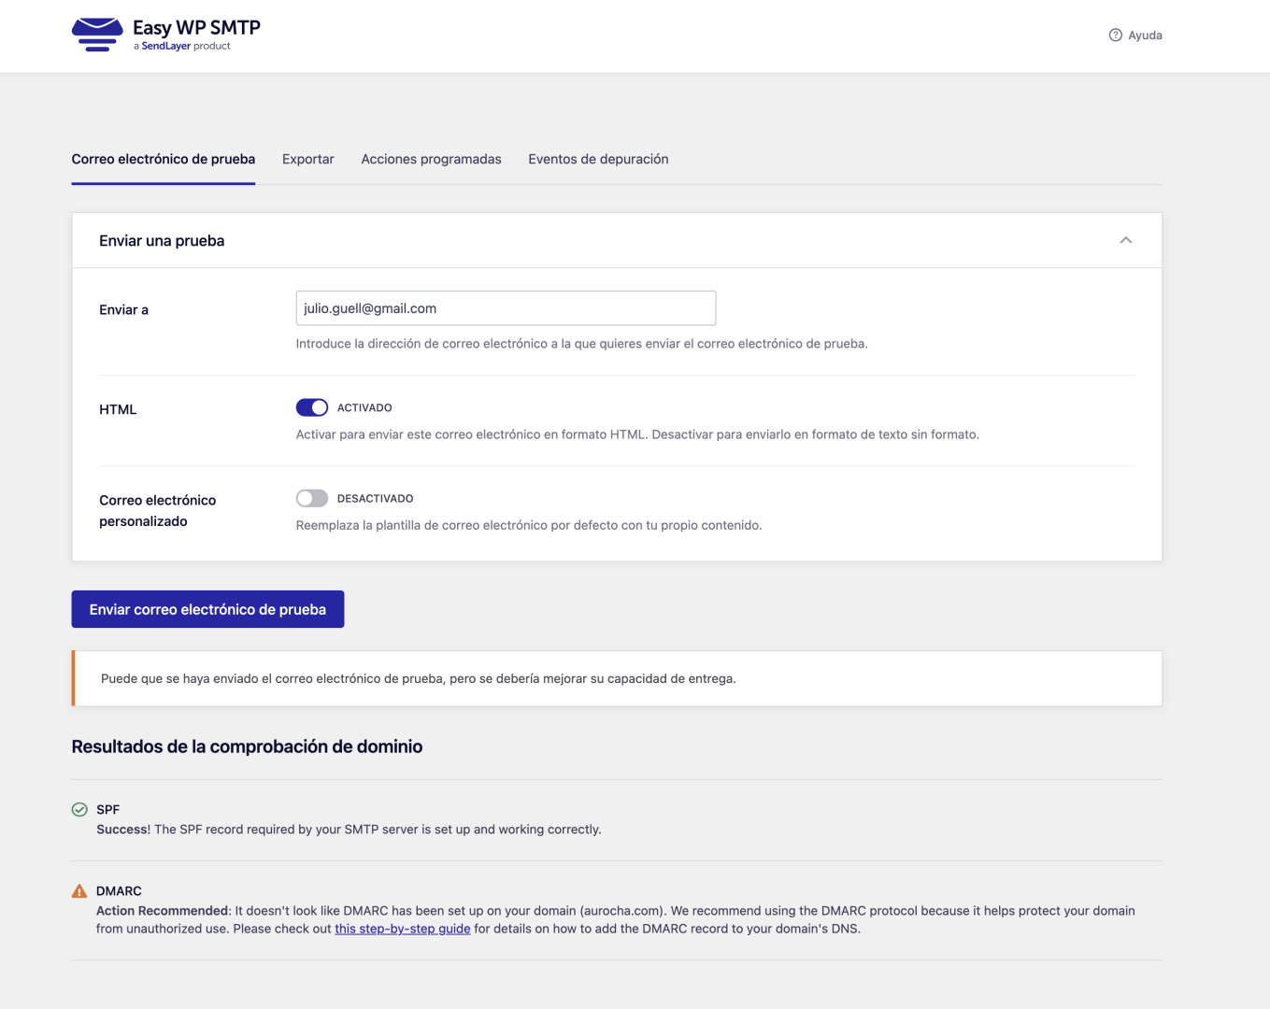Click the Resultados de la comprobación de dominio heading
Screen dimensions: 1270x1009
coord(247,746)
